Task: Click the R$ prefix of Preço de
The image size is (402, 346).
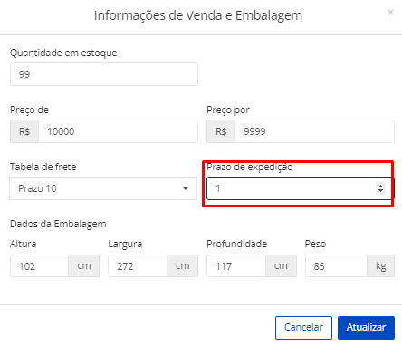Action: click(24, 131)
